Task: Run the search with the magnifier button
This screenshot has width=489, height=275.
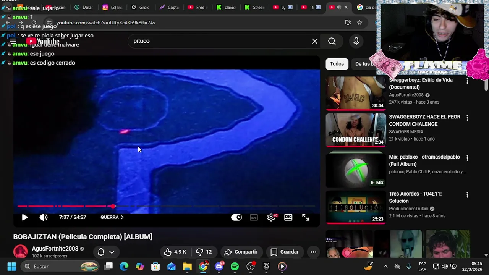Action: point(332,41)
